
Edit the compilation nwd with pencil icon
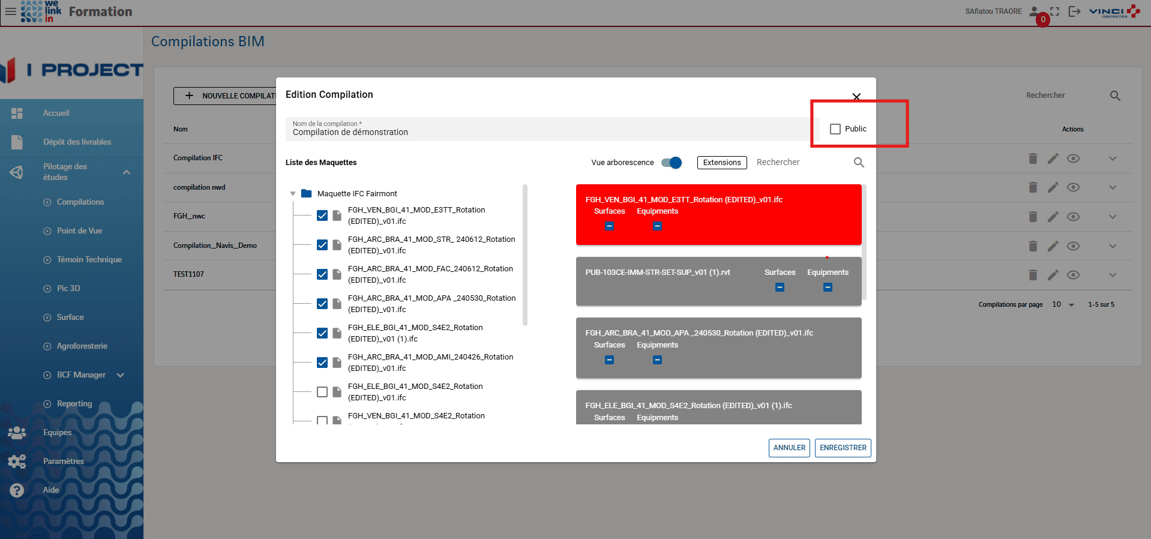[1053, 187]
